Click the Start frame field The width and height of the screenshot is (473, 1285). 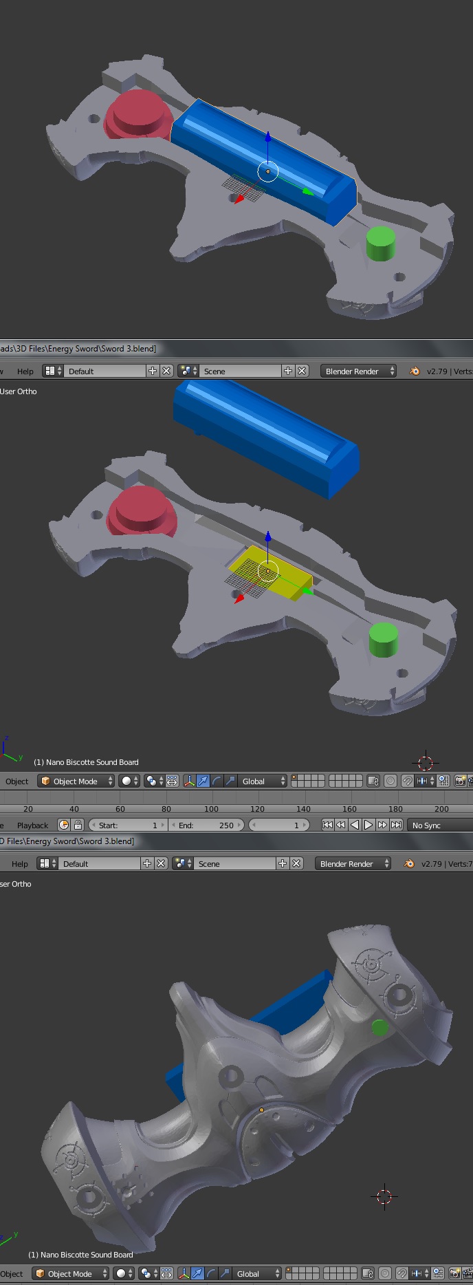(128, 825)
